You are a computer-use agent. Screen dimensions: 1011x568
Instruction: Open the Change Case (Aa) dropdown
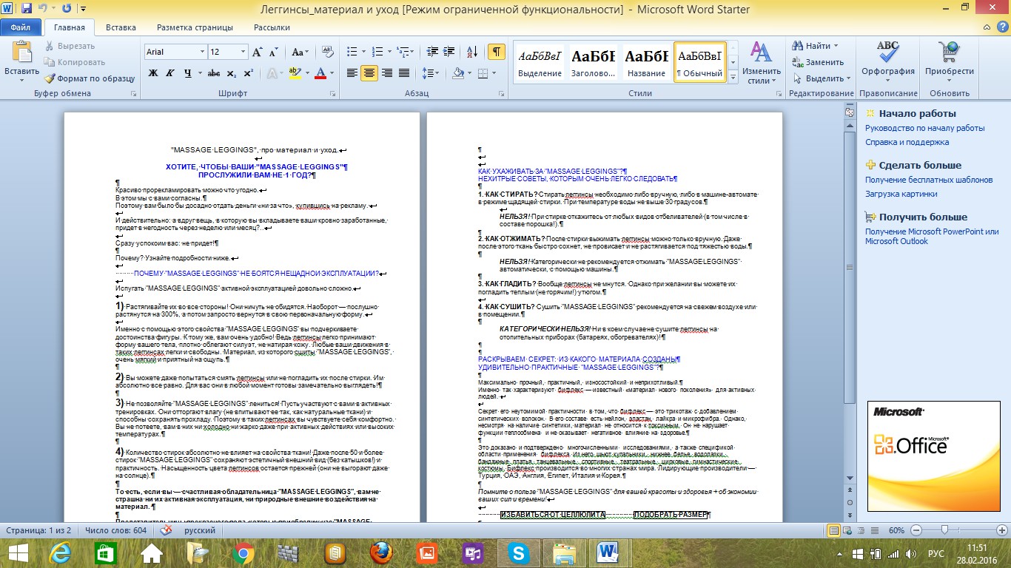300,53
